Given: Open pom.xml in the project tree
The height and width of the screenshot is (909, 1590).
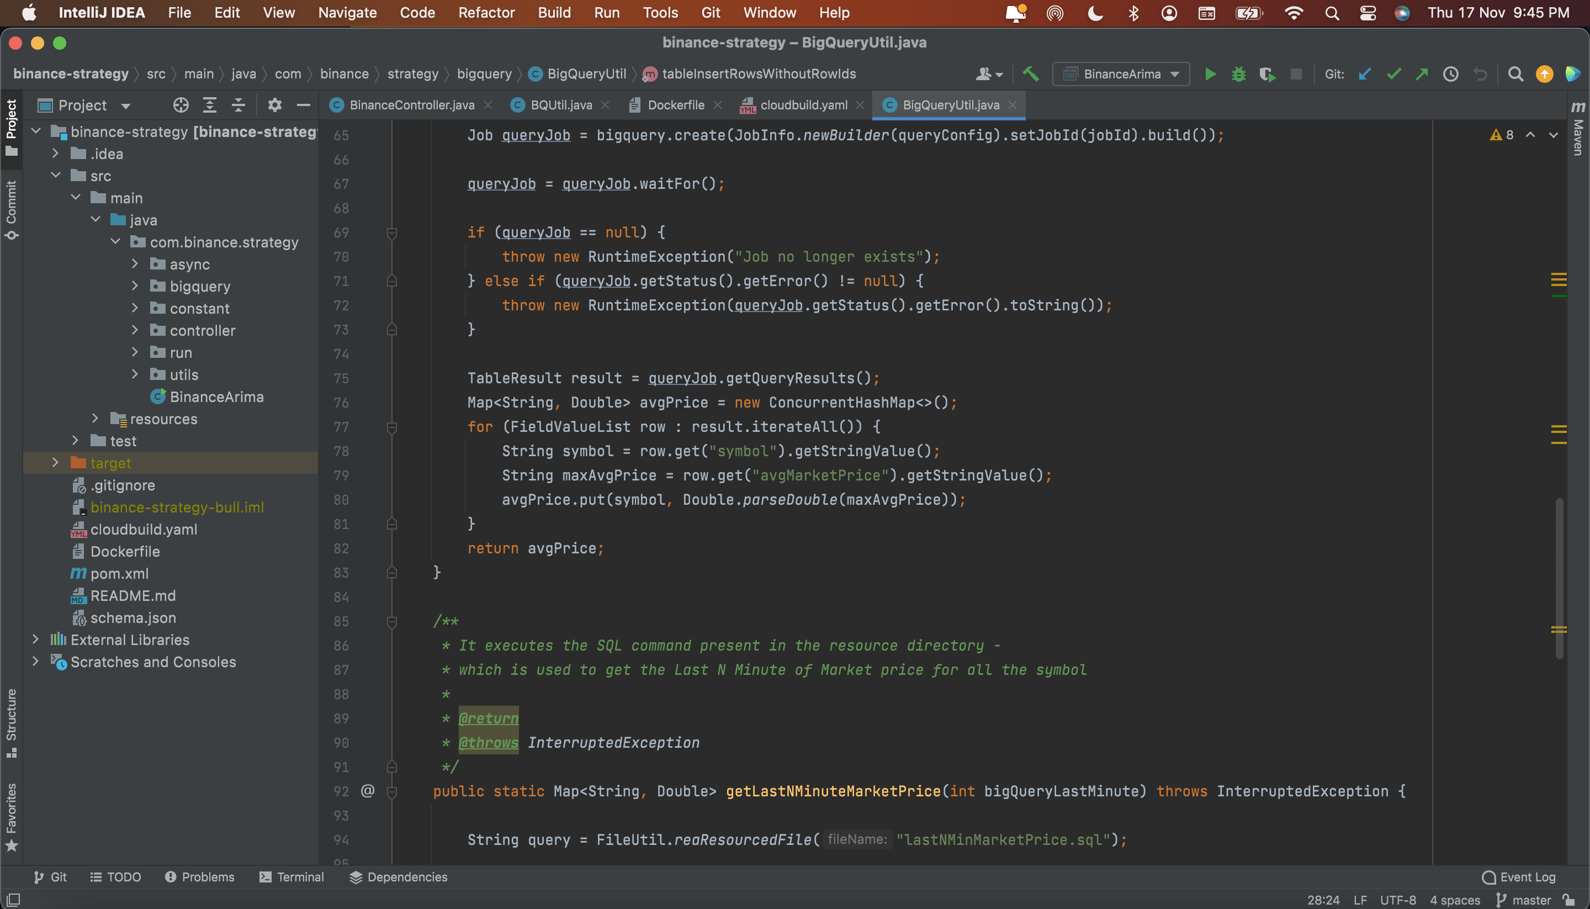Looking at the screenshot, I should click(119, 573).
